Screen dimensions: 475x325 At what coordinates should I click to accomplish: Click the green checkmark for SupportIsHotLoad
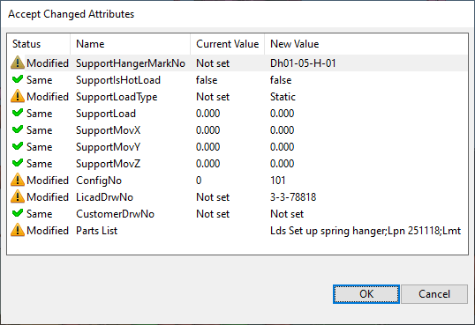pyautogui.click(x=18, y=79)
